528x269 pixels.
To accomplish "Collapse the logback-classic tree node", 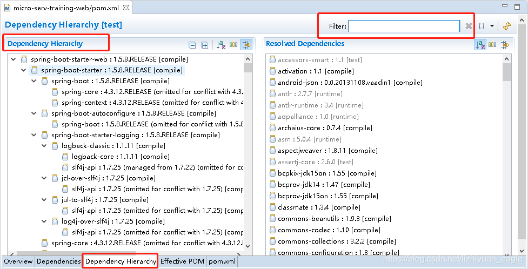I will click(x=44, y=146).
